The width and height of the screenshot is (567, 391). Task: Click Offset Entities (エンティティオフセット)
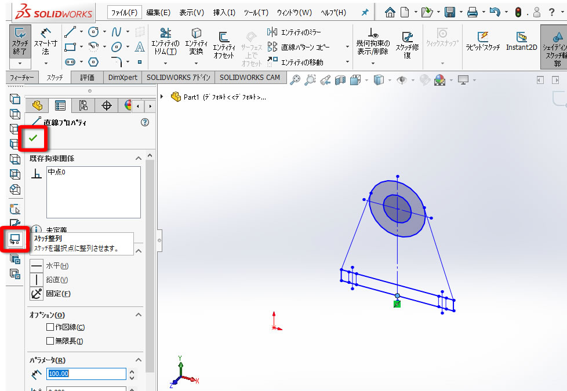tap(224, 45)
